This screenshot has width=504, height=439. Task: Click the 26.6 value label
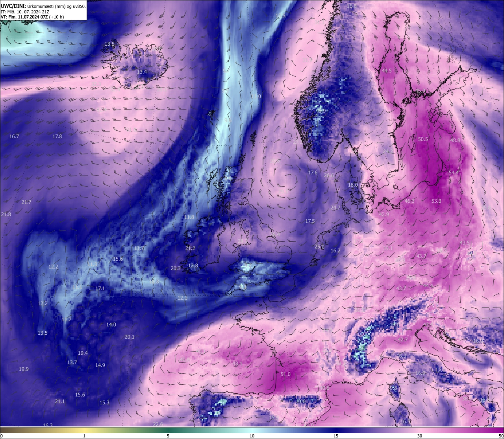tap(329, 175)
